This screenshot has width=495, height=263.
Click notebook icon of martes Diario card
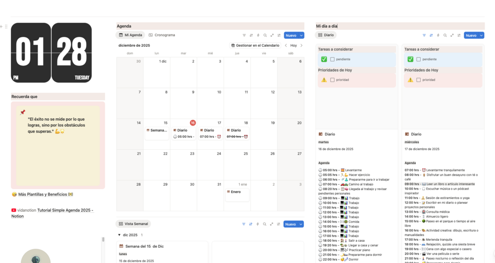(321, 134)
